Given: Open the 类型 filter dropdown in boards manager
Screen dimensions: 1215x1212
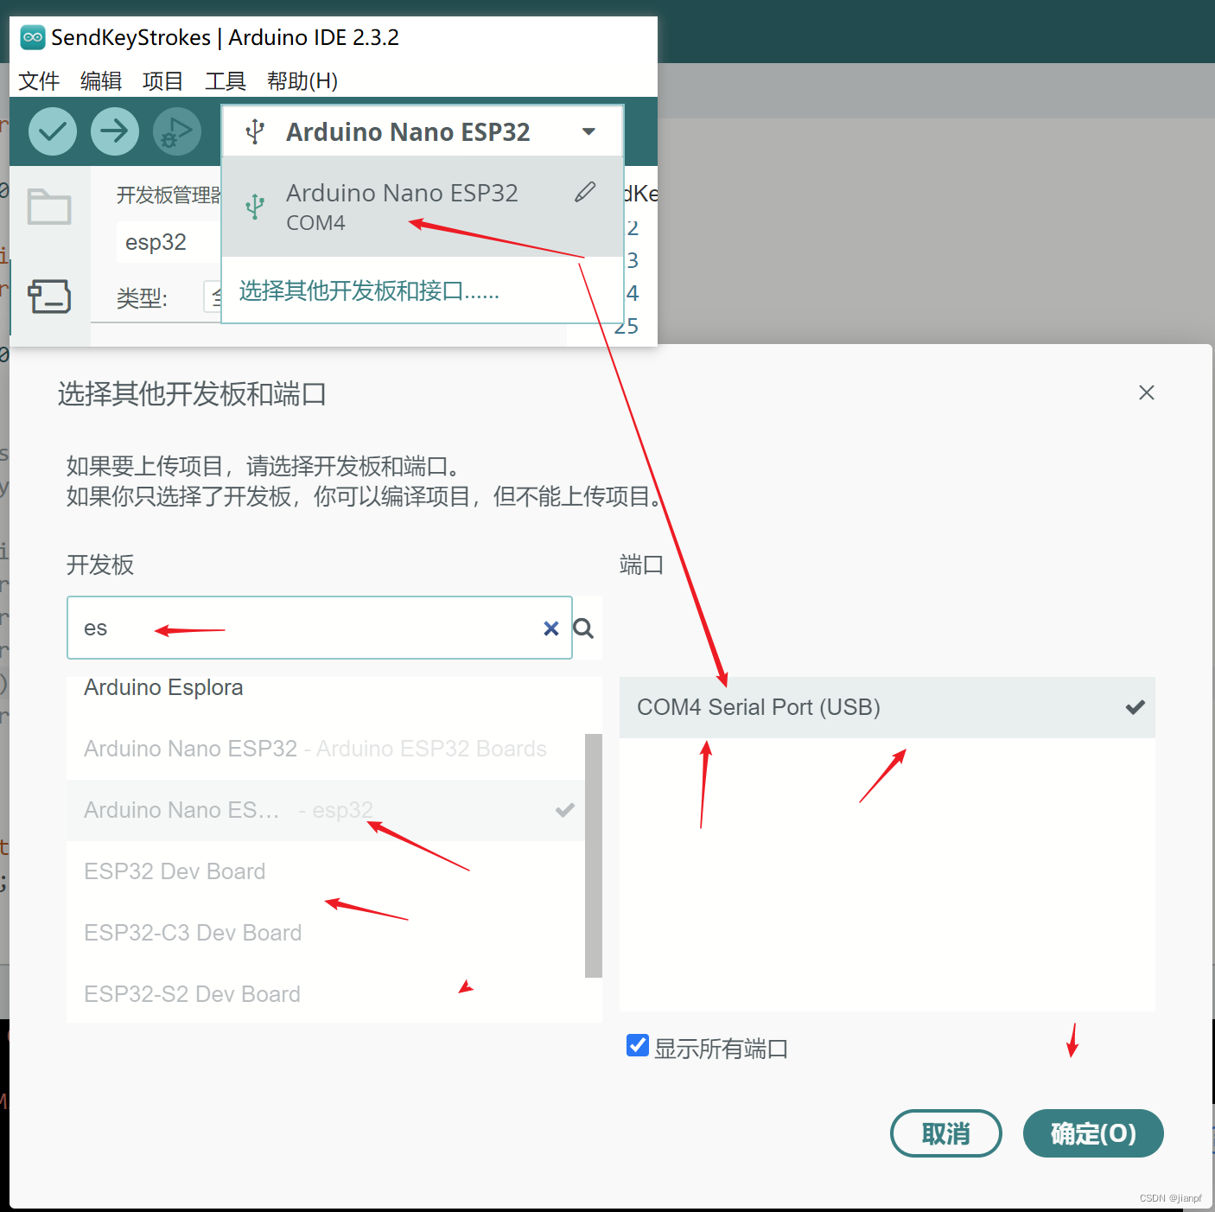Looking at the screenshot, I should coord(213,297).
